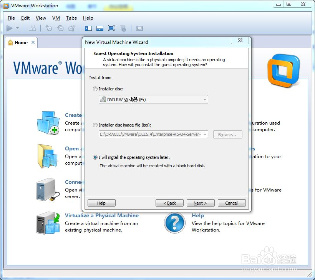Image resolution: width=315 pixels, height=280 pixels.
Task: Click the Home tab house icon
Action: click(x=10, y=42)
